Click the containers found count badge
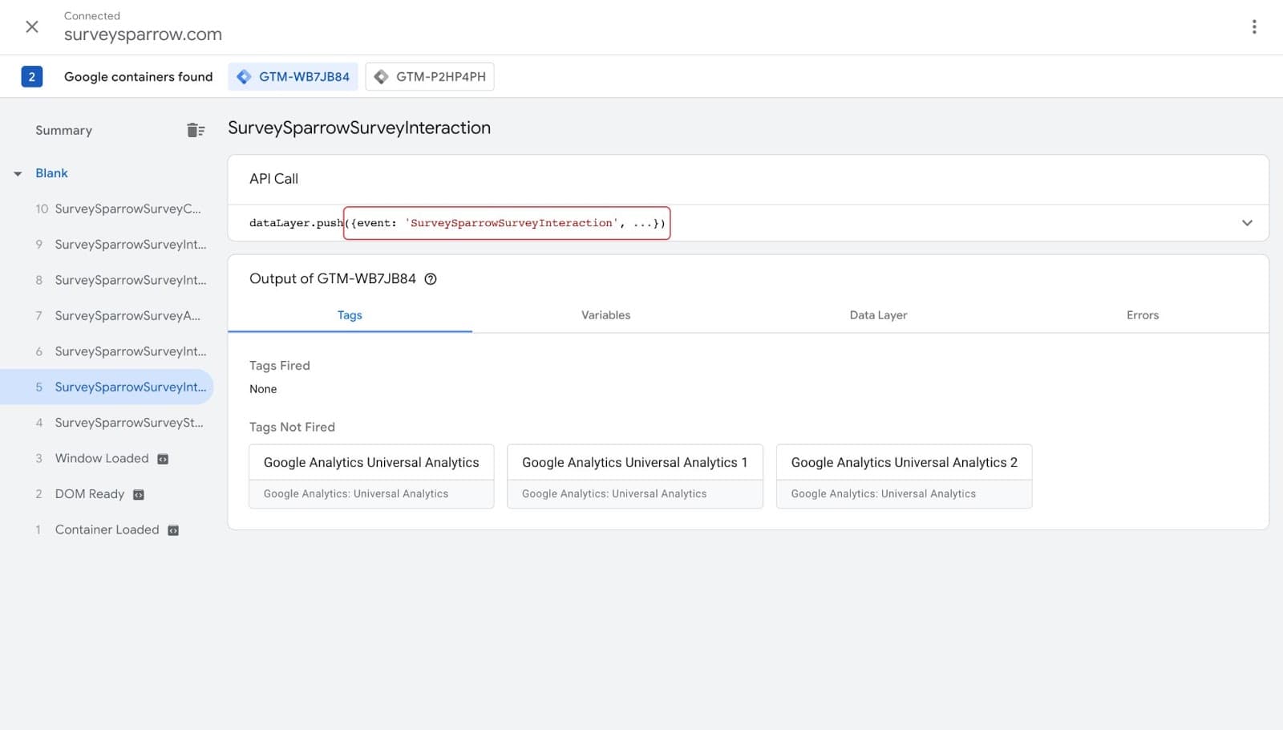The width and height of the screenshot is (1283, 730). [x=31, y=77]
